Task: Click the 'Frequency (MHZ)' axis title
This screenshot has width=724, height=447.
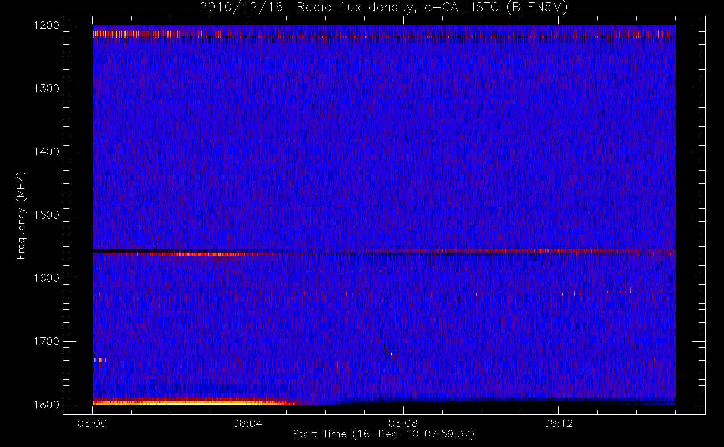Action: 21,215
